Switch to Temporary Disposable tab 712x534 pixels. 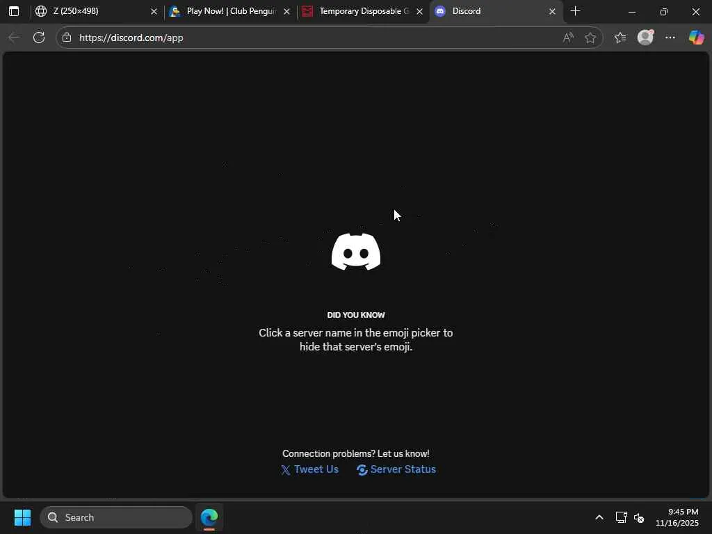tap(363, 11)
